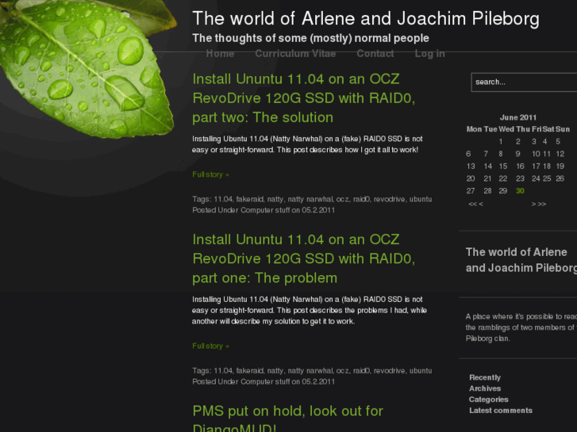Viewport: 577px width, 432px height.
Task: Open the Home navigation link
Action: pos(220,54)
